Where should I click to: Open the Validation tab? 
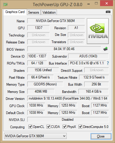click(x=49, y=12)
